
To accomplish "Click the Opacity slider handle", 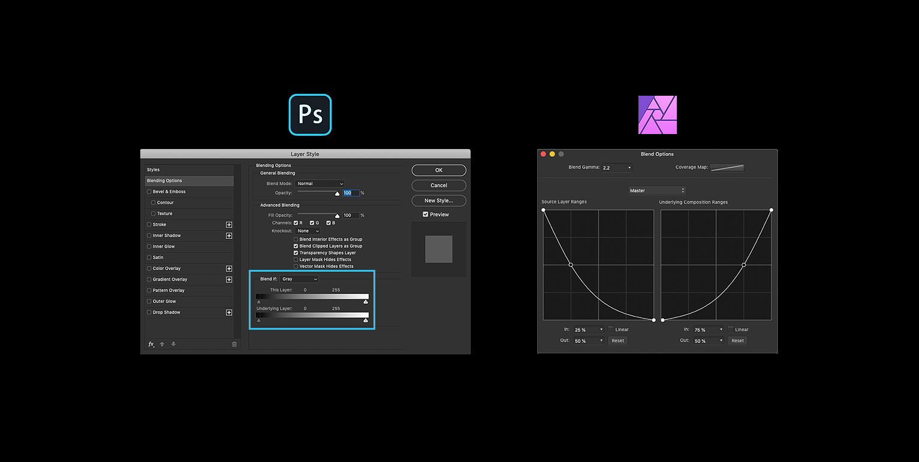I will tap(338, 194).
